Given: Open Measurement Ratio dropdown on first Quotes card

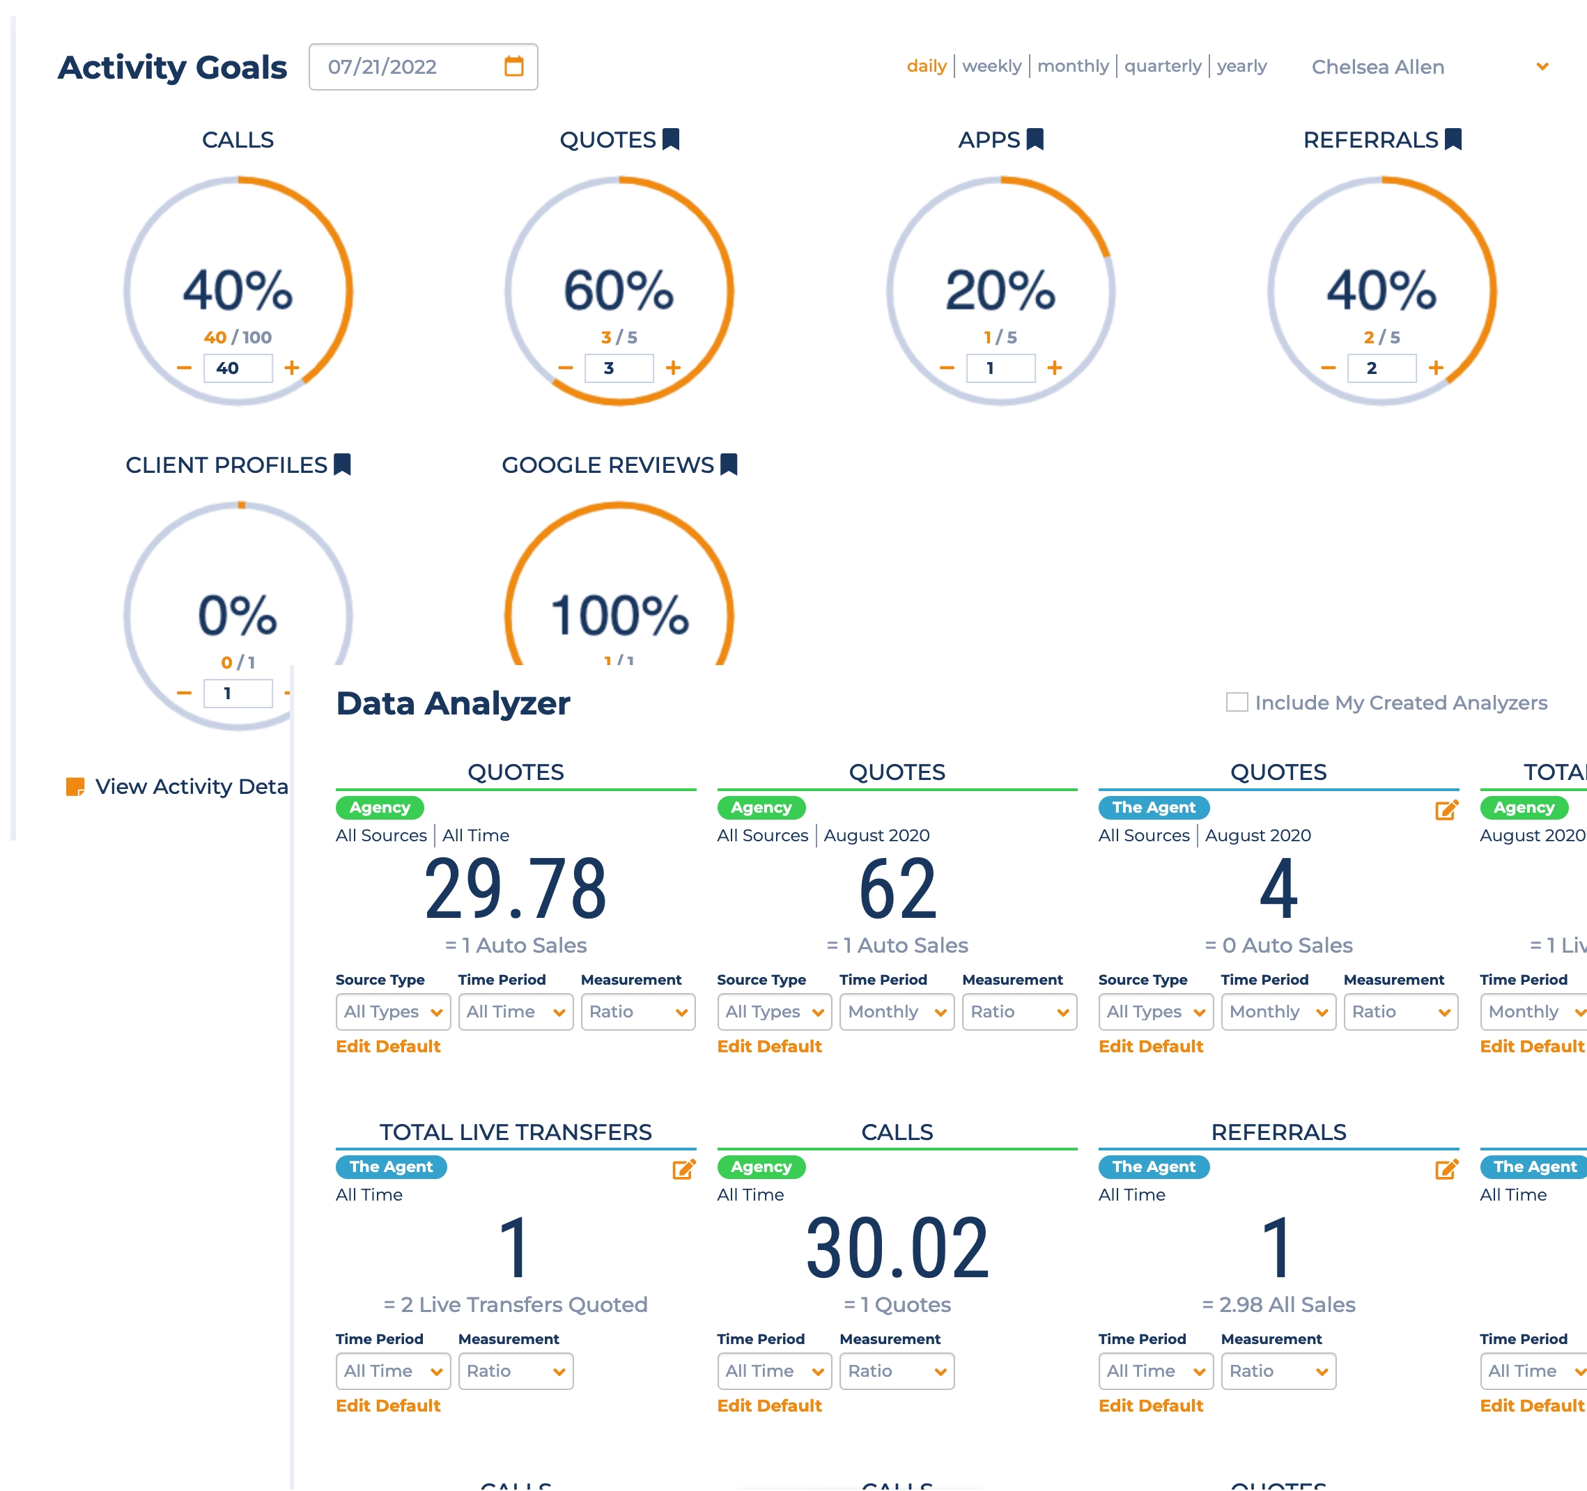Looking at the screenshot, I should (x=639, y=1012).
